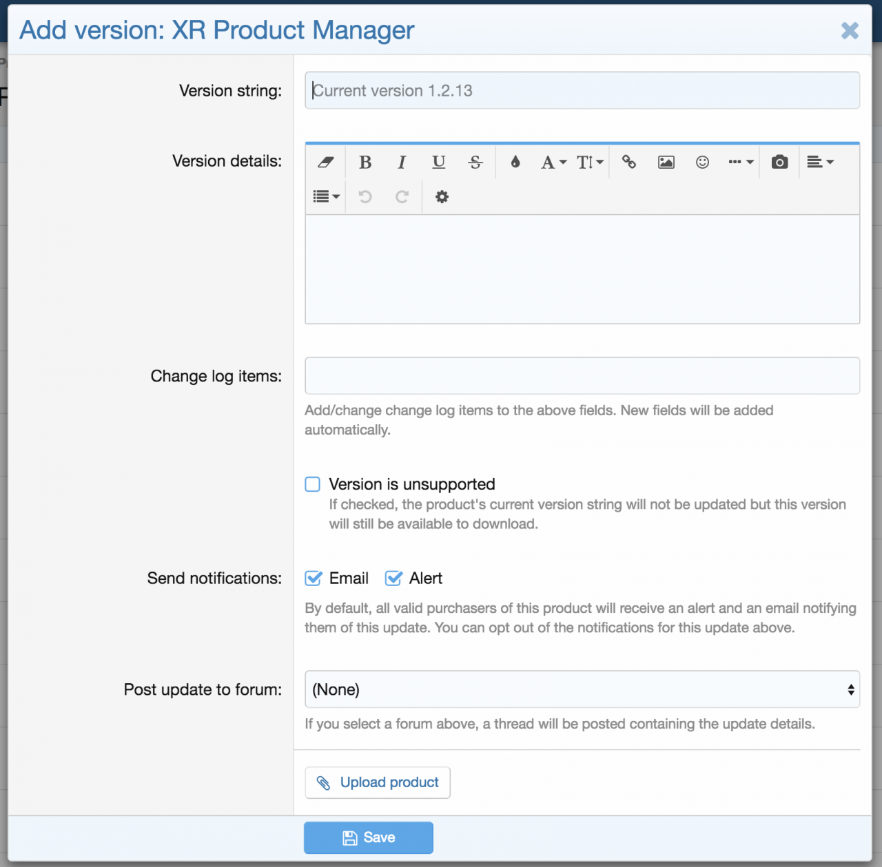Check the Version is unsupported box
The image size is (882, 867).
313,484
